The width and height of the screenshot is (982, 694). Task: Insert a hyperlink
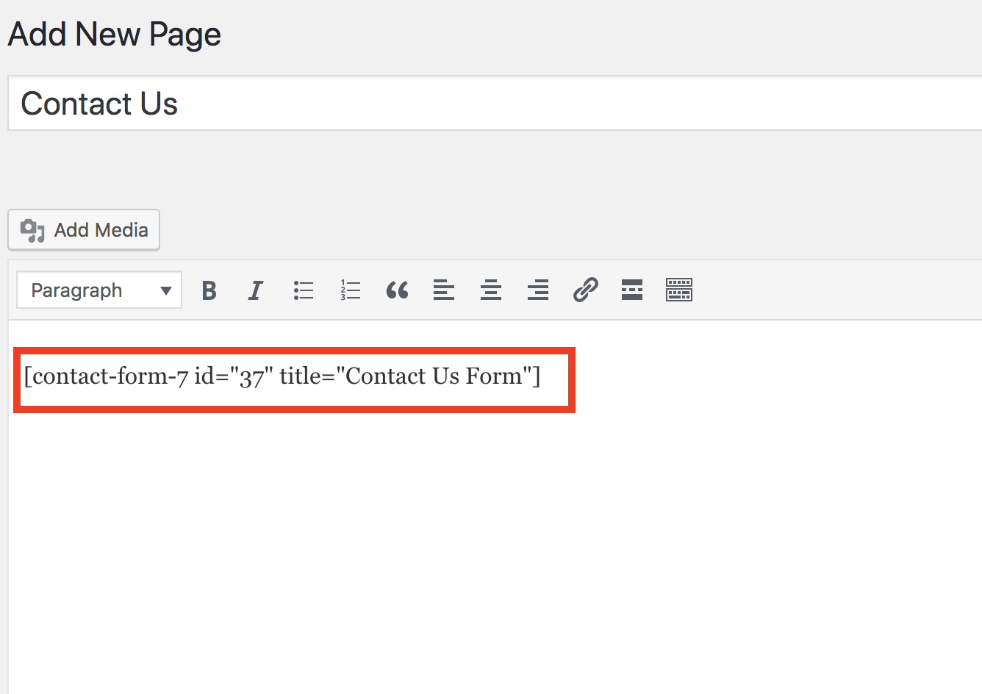point(585,290)
